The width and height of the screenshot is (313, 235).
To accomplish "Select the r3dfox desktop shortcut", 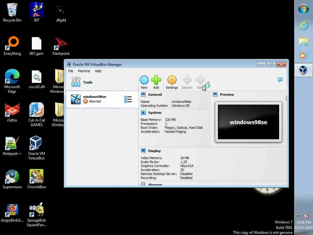I will point(12,113).
